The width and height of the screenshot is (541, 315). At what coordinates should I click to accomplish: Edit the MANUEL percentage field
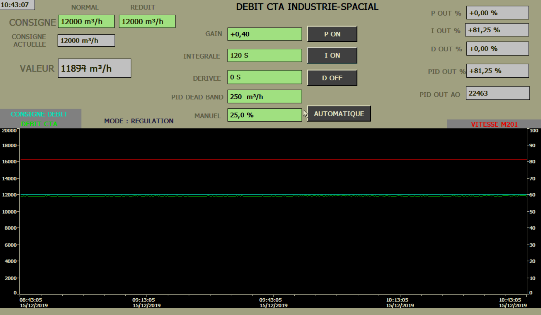point(264,115)
